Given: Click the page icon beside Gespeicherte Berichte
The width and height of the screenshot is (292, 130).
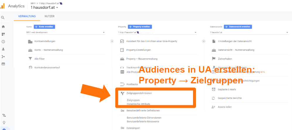Looking at the screenshot, I should tap(214, 98).
